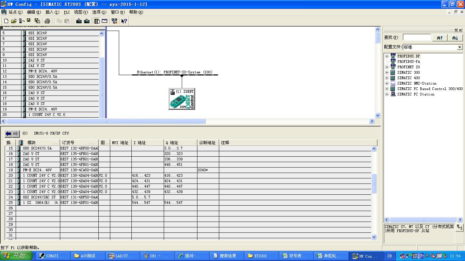The width and height of the screenshot is (465, 261).
Task: Click in the 查找 search input field
Action: 417,37
